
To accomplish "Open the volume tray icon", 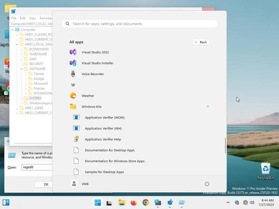I will [x=252, y=202].
